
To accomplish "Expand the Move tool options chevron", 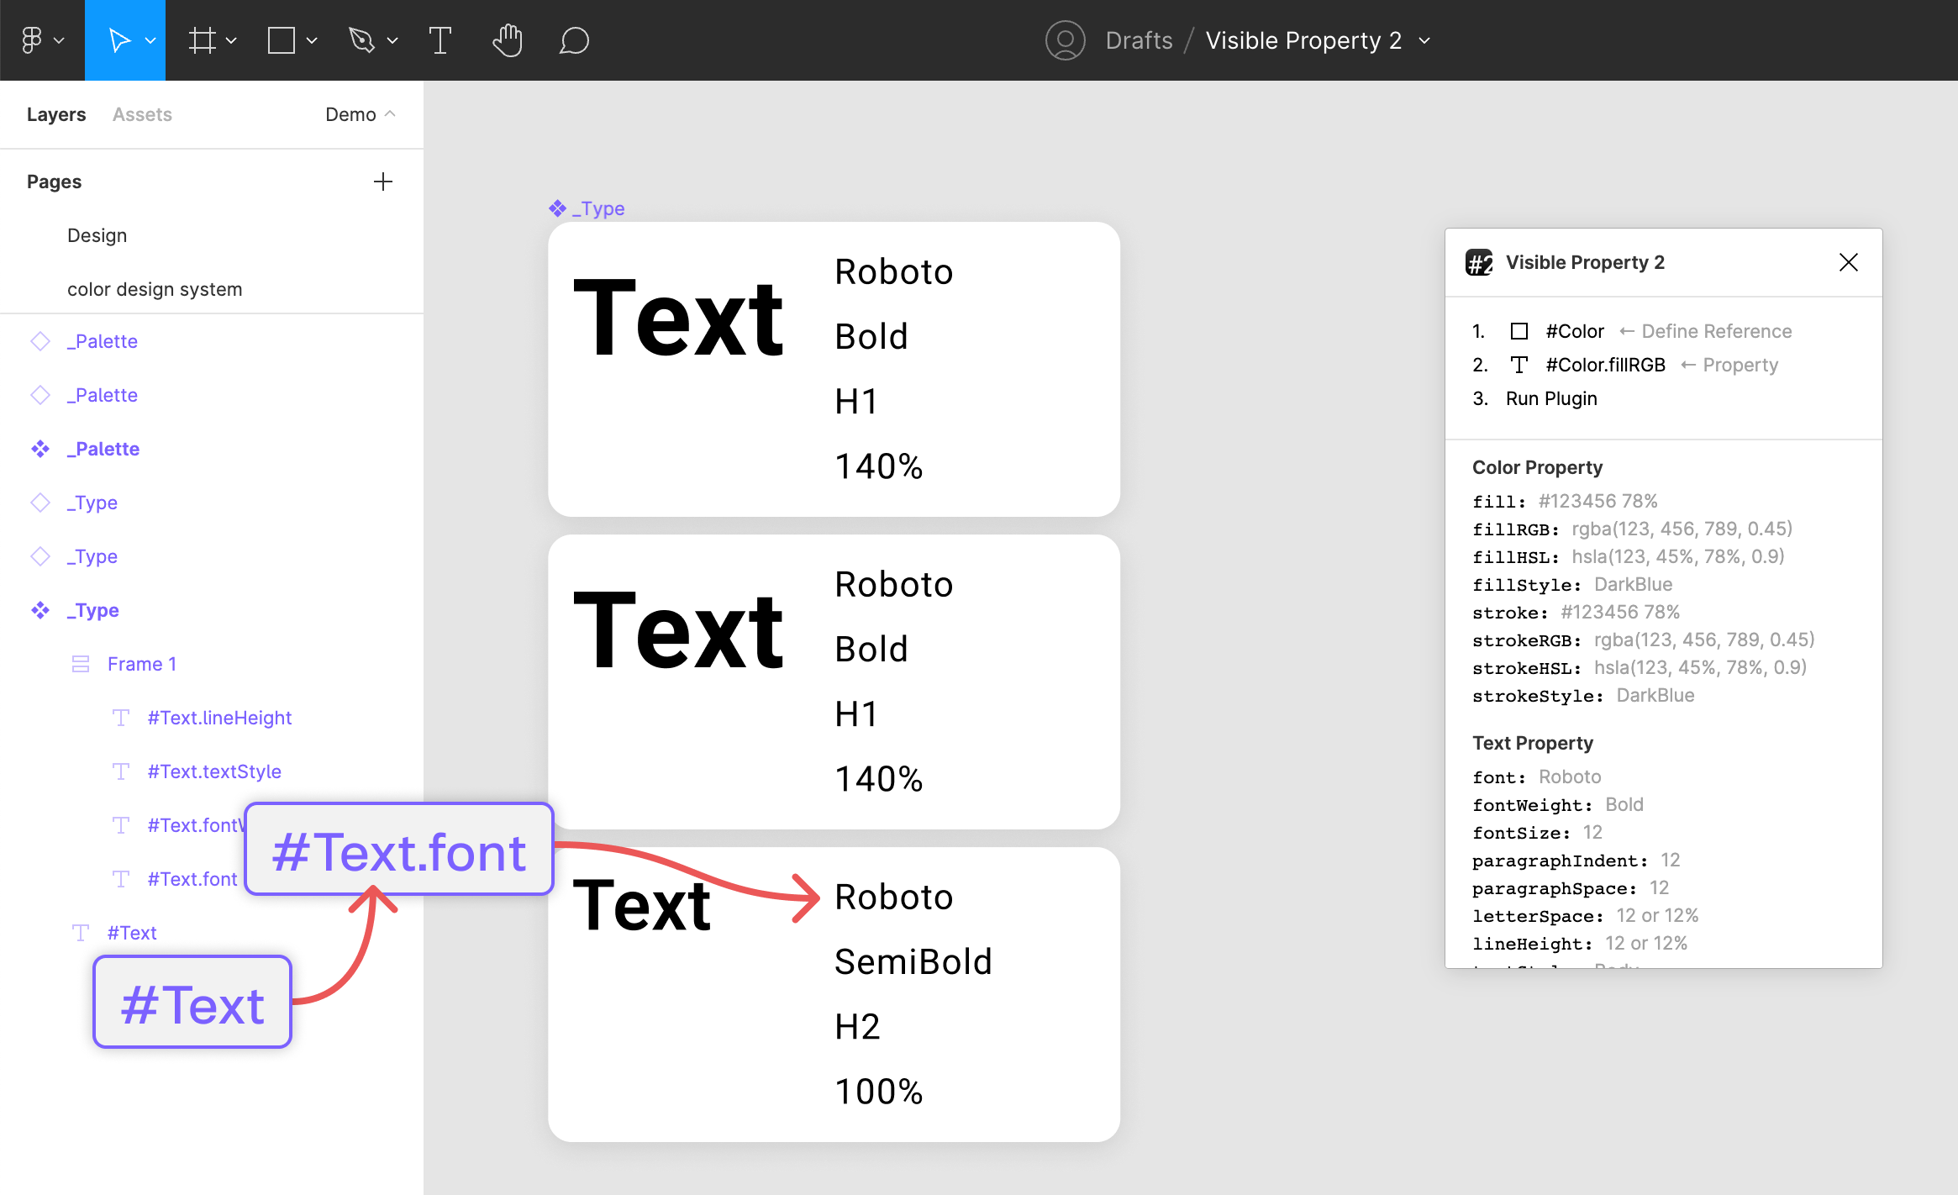I will click(150, 39).
